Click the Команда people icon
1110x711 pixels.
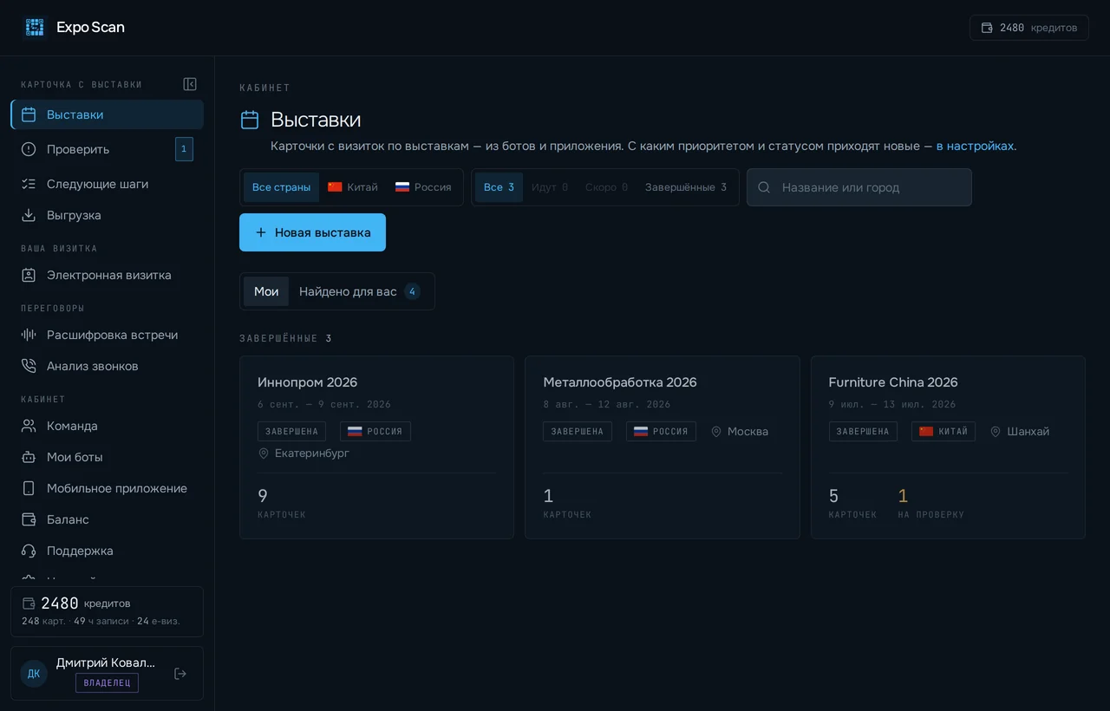(x=29, y=426)
